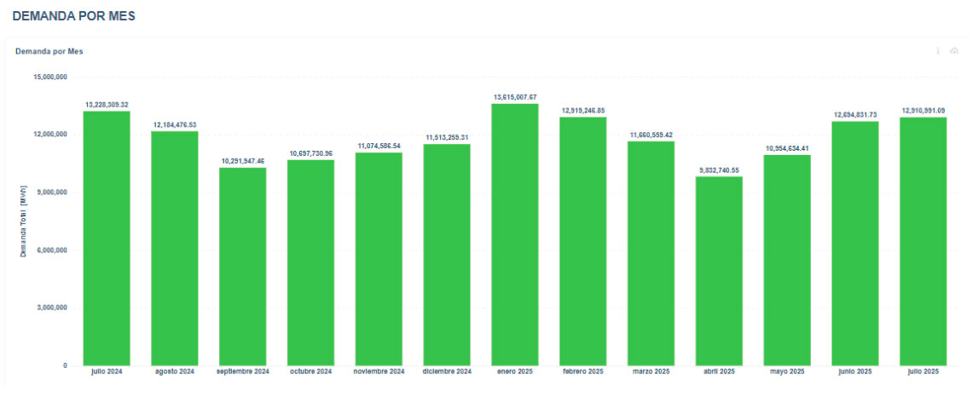Select the junio 2025 bar
The height and width of the screenshot is (397, 972).
click(x=855, y=244)
